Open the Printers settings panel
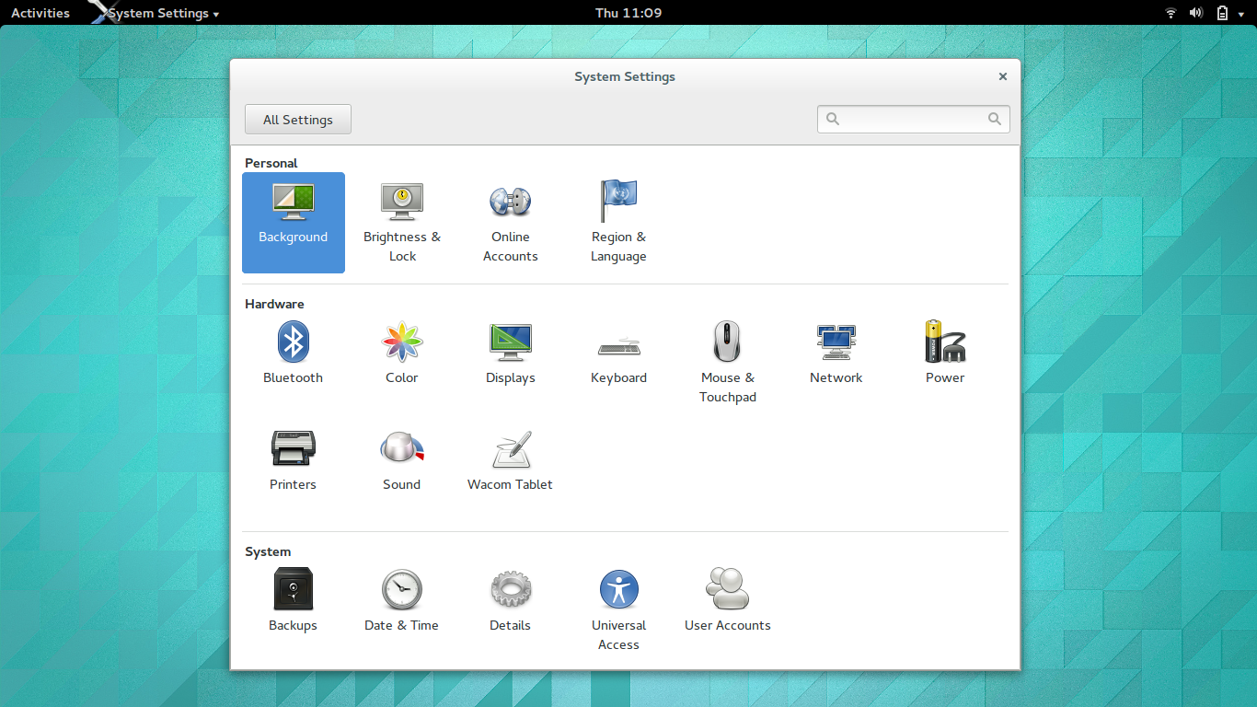The width and height of the screenshot is (1257, 707). 293,458
